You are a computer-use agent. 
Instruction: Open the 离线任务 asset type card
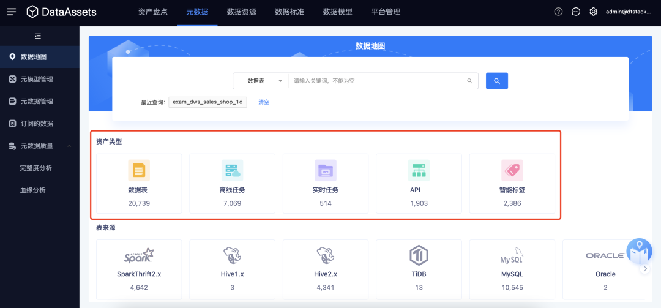pos(232,183)
